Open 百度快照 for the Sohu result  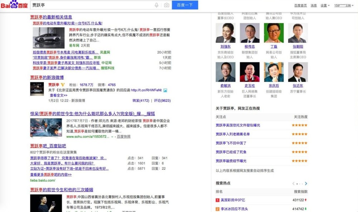click(x=124, y=136)
